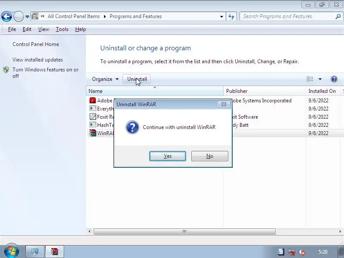Select the Foxit Reader program icon
Viewport: 344px width, 258px height.
tap(93, 117)
